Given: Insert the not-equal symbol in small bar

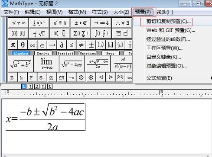Looking at the screenshot, I should (81, 45).
